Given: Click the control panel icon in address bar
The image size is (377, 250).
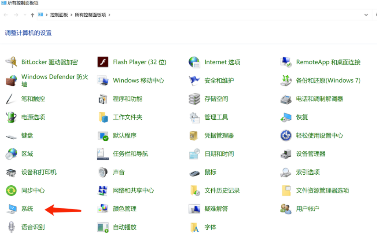Looking at the screenshot, I should pos(40,15).
